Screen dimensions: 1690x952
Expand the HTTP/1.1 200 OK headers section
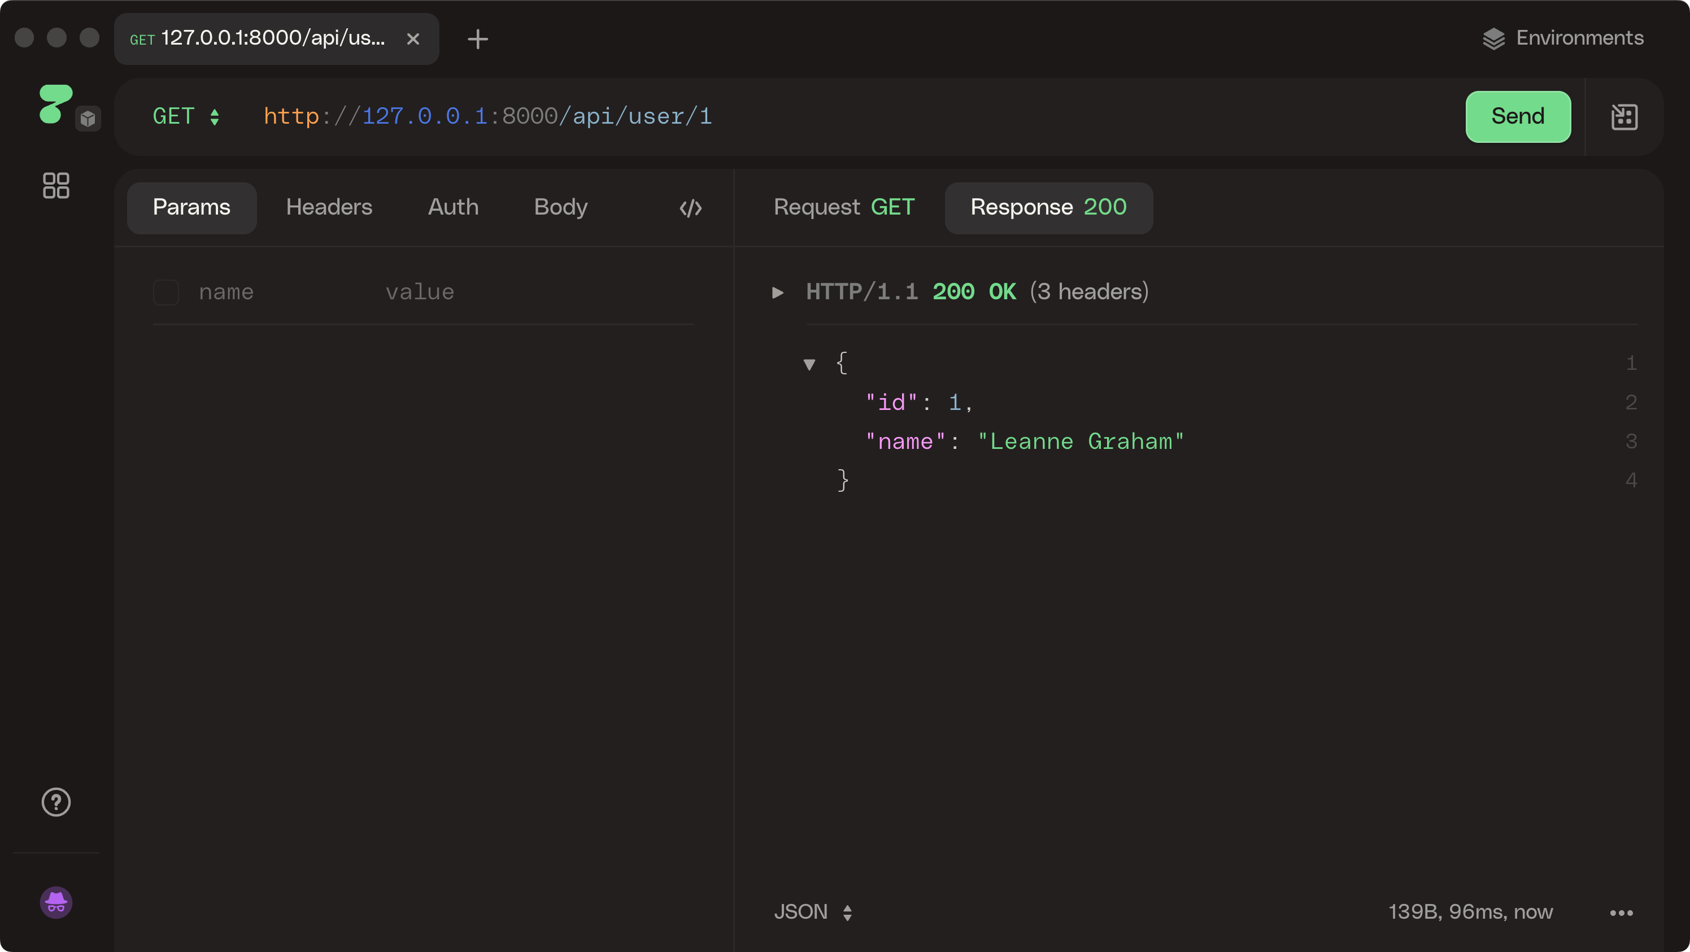click(777, 292)
